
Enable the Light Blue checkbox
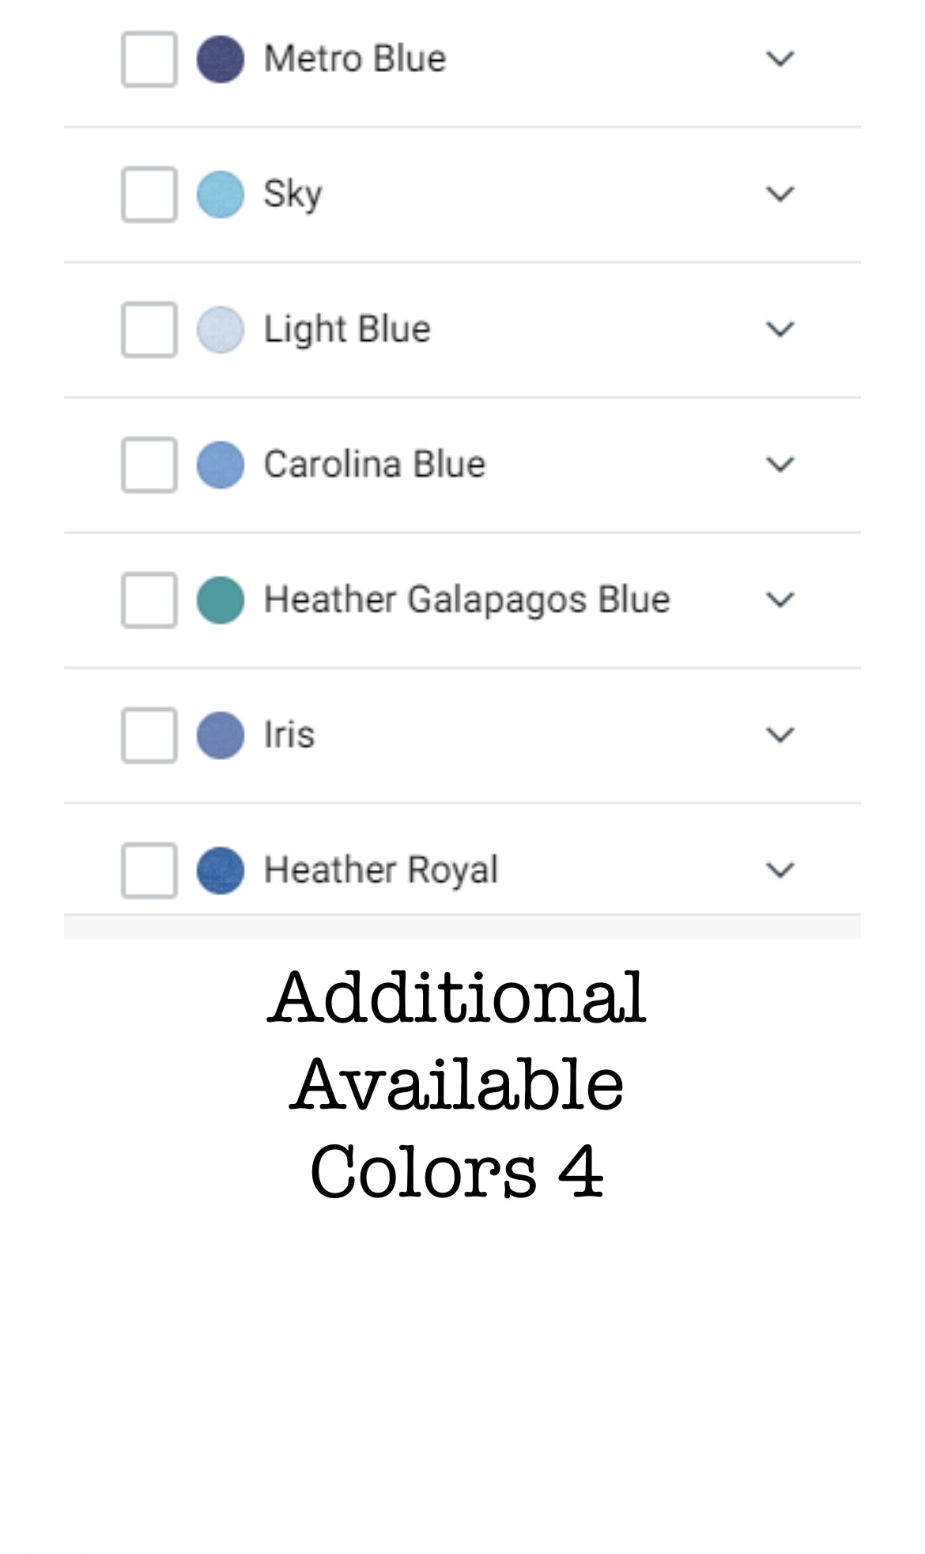(x=149, y=330)
